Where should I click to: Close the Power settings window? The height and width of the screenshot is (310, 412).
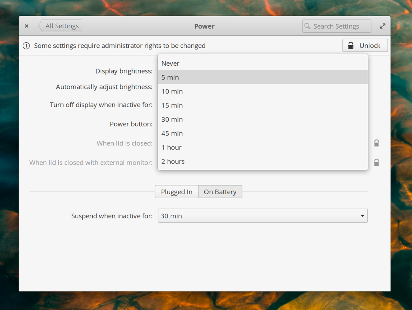[x=26, y=26]
